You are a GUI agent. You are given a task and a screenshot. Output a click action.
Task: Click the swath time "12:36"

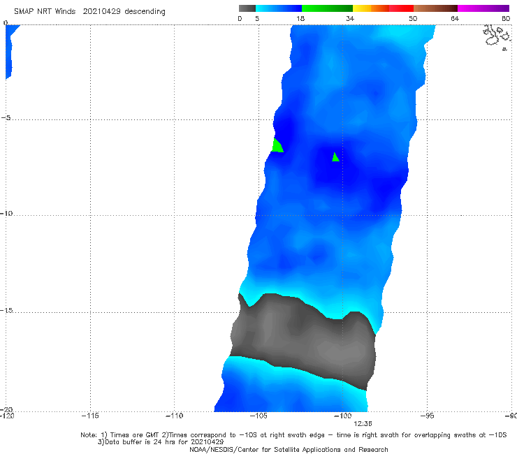[363, 424]
